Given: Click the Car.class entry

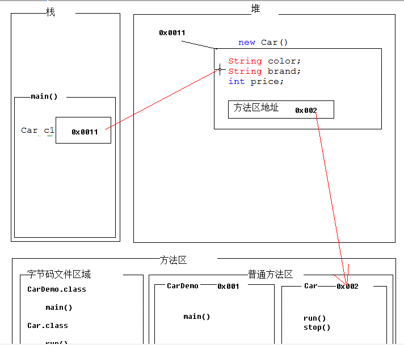Looking at the screenshot, I should pyautogui.click(x=48, y=326).
